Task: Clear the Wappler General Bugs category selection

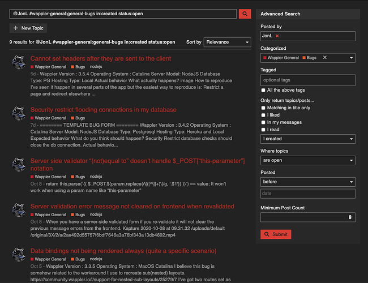Action: (x=325, y=58)
